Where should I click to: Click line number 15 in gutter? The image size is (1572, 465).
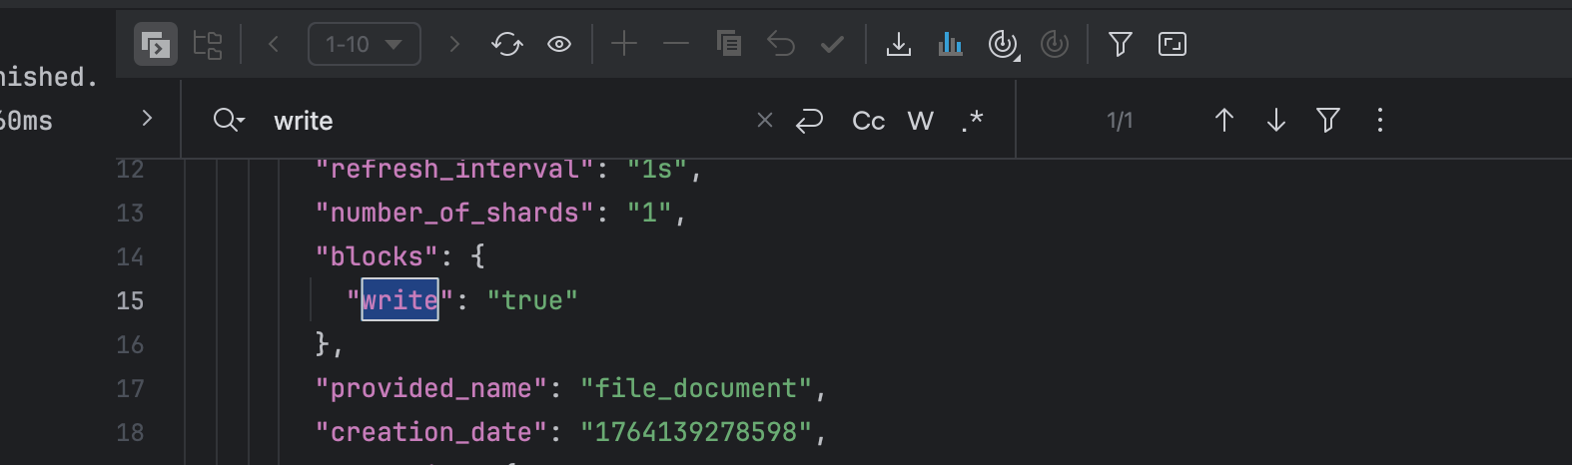point(130,300)
